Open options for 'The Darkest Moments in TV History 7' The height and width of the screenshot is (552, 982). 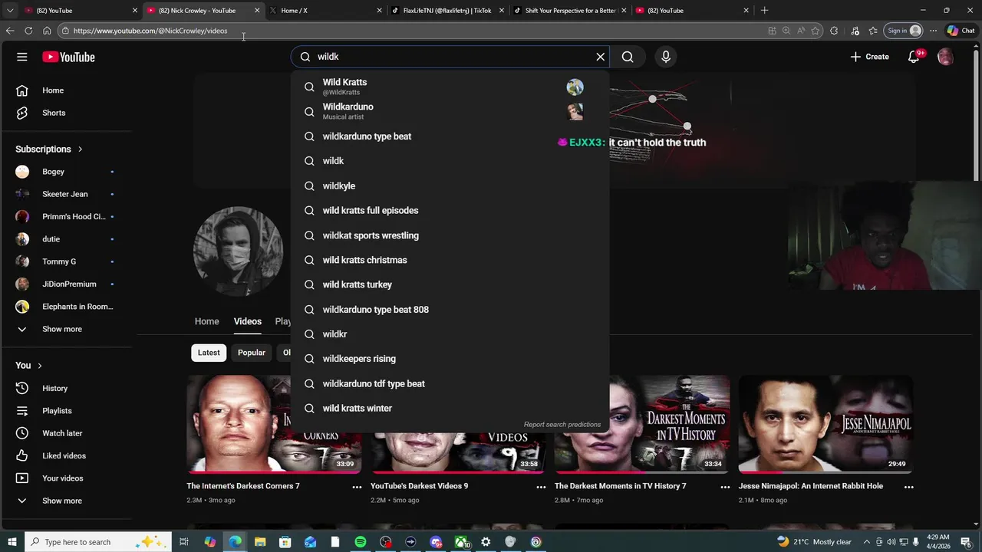point(725,487)
